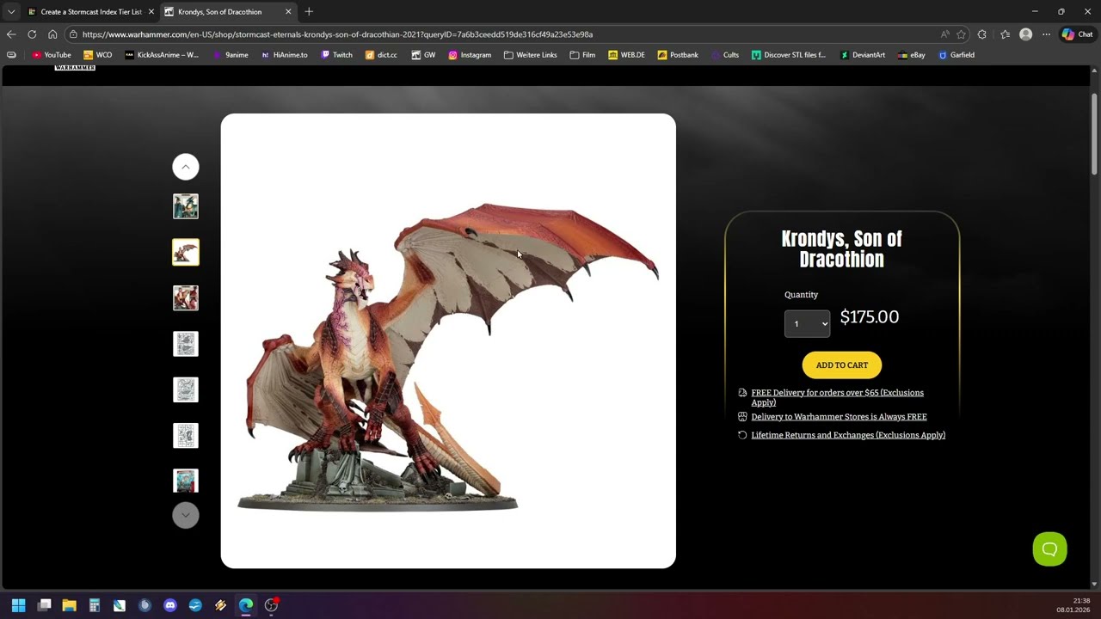Expand the Weitere Links bookmark folder
The width and height of the screenshot is (1101, 619).
coord(530,55)
